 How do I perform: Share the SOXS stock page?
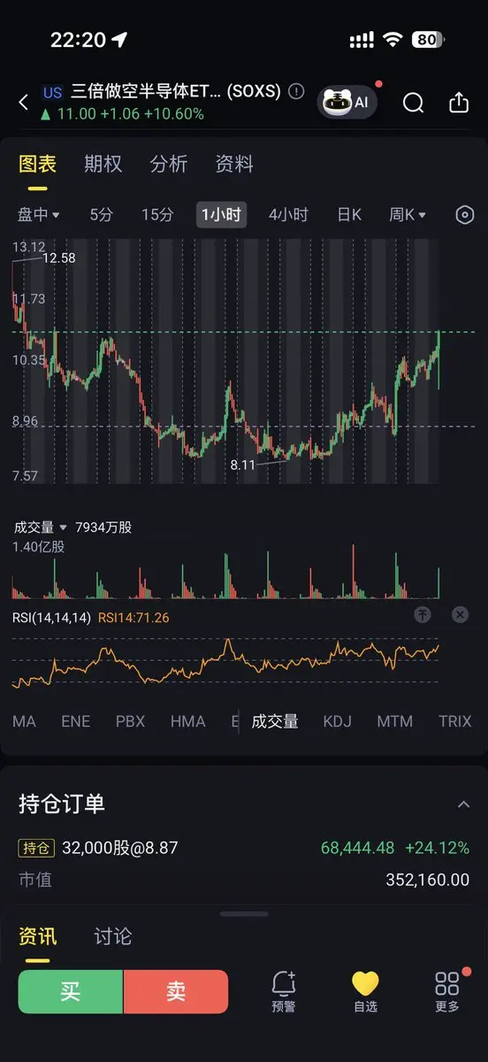[459, 103]
